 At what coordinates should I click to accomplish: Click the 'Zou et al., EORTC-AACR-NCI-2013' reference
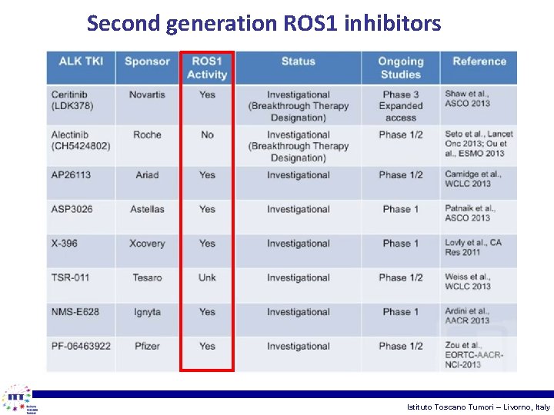coord(479,354)
